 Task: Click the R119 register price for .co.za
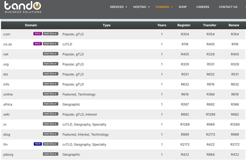coord(185,44)
